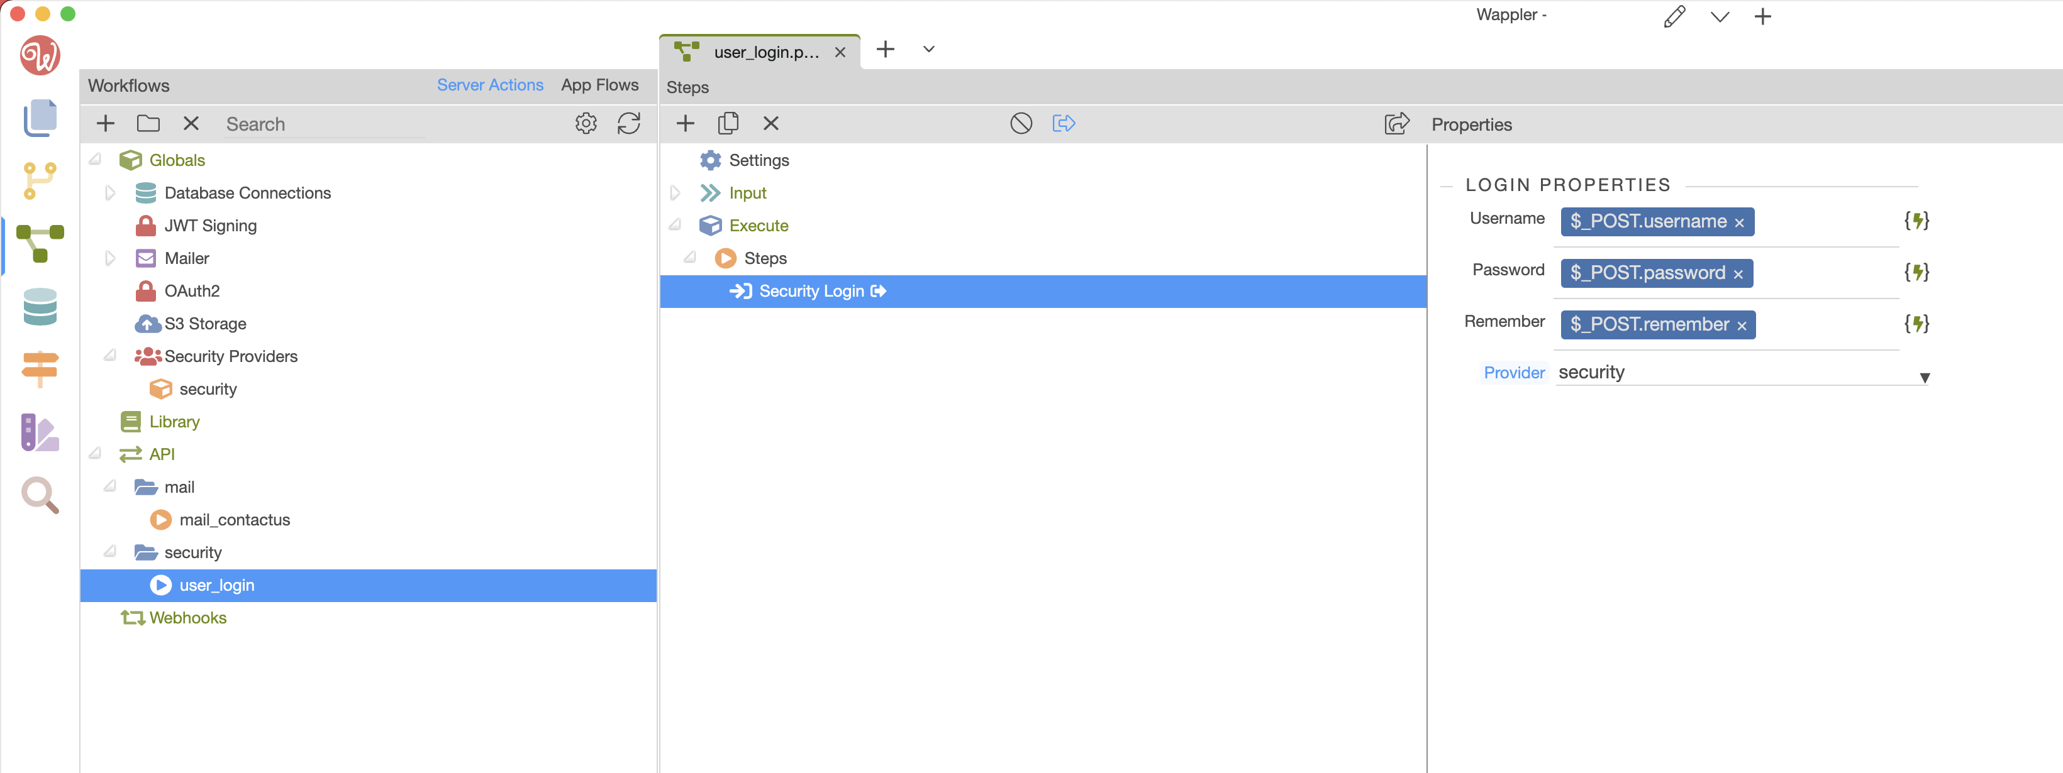Expand Database Connections tree node
The height and width of the screenshot is (773, 2063).
pos(111,193)
